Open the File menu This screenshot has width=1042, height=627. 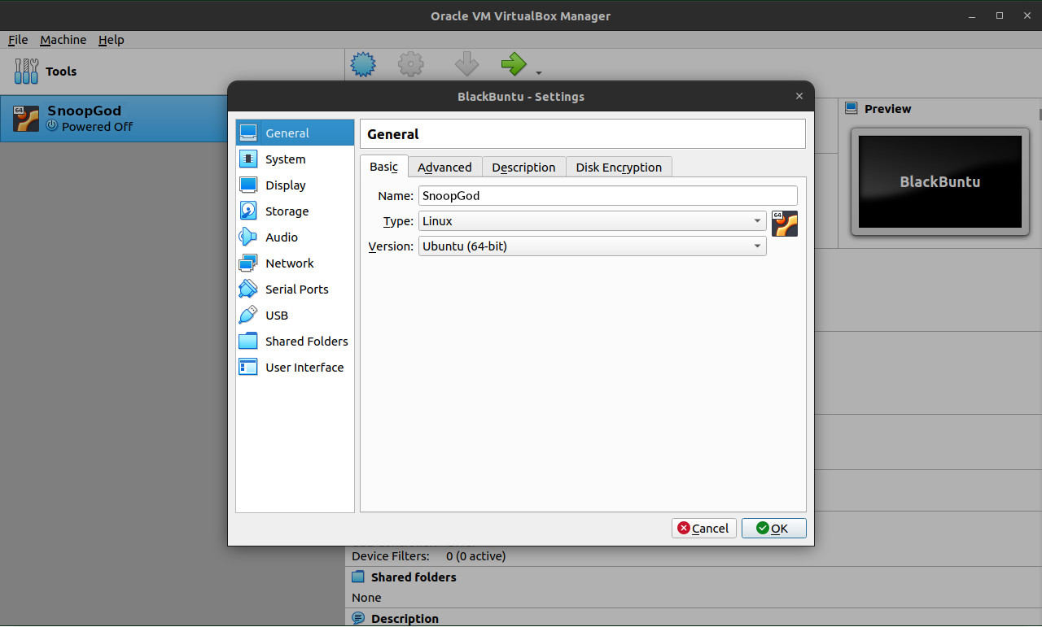[18, 40]
